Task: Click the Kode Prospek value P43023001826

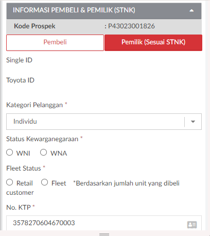Action: coord(131,26)
